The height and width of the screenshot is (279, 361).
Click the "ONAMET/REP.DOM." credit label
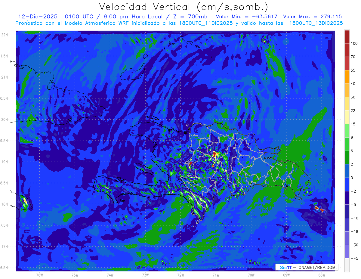(x=318, y=267)
